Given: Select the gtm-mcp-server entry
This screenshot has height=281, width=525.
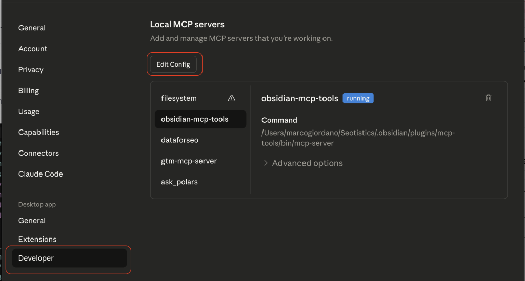Looking at the screenshot, I should [189, 161].
